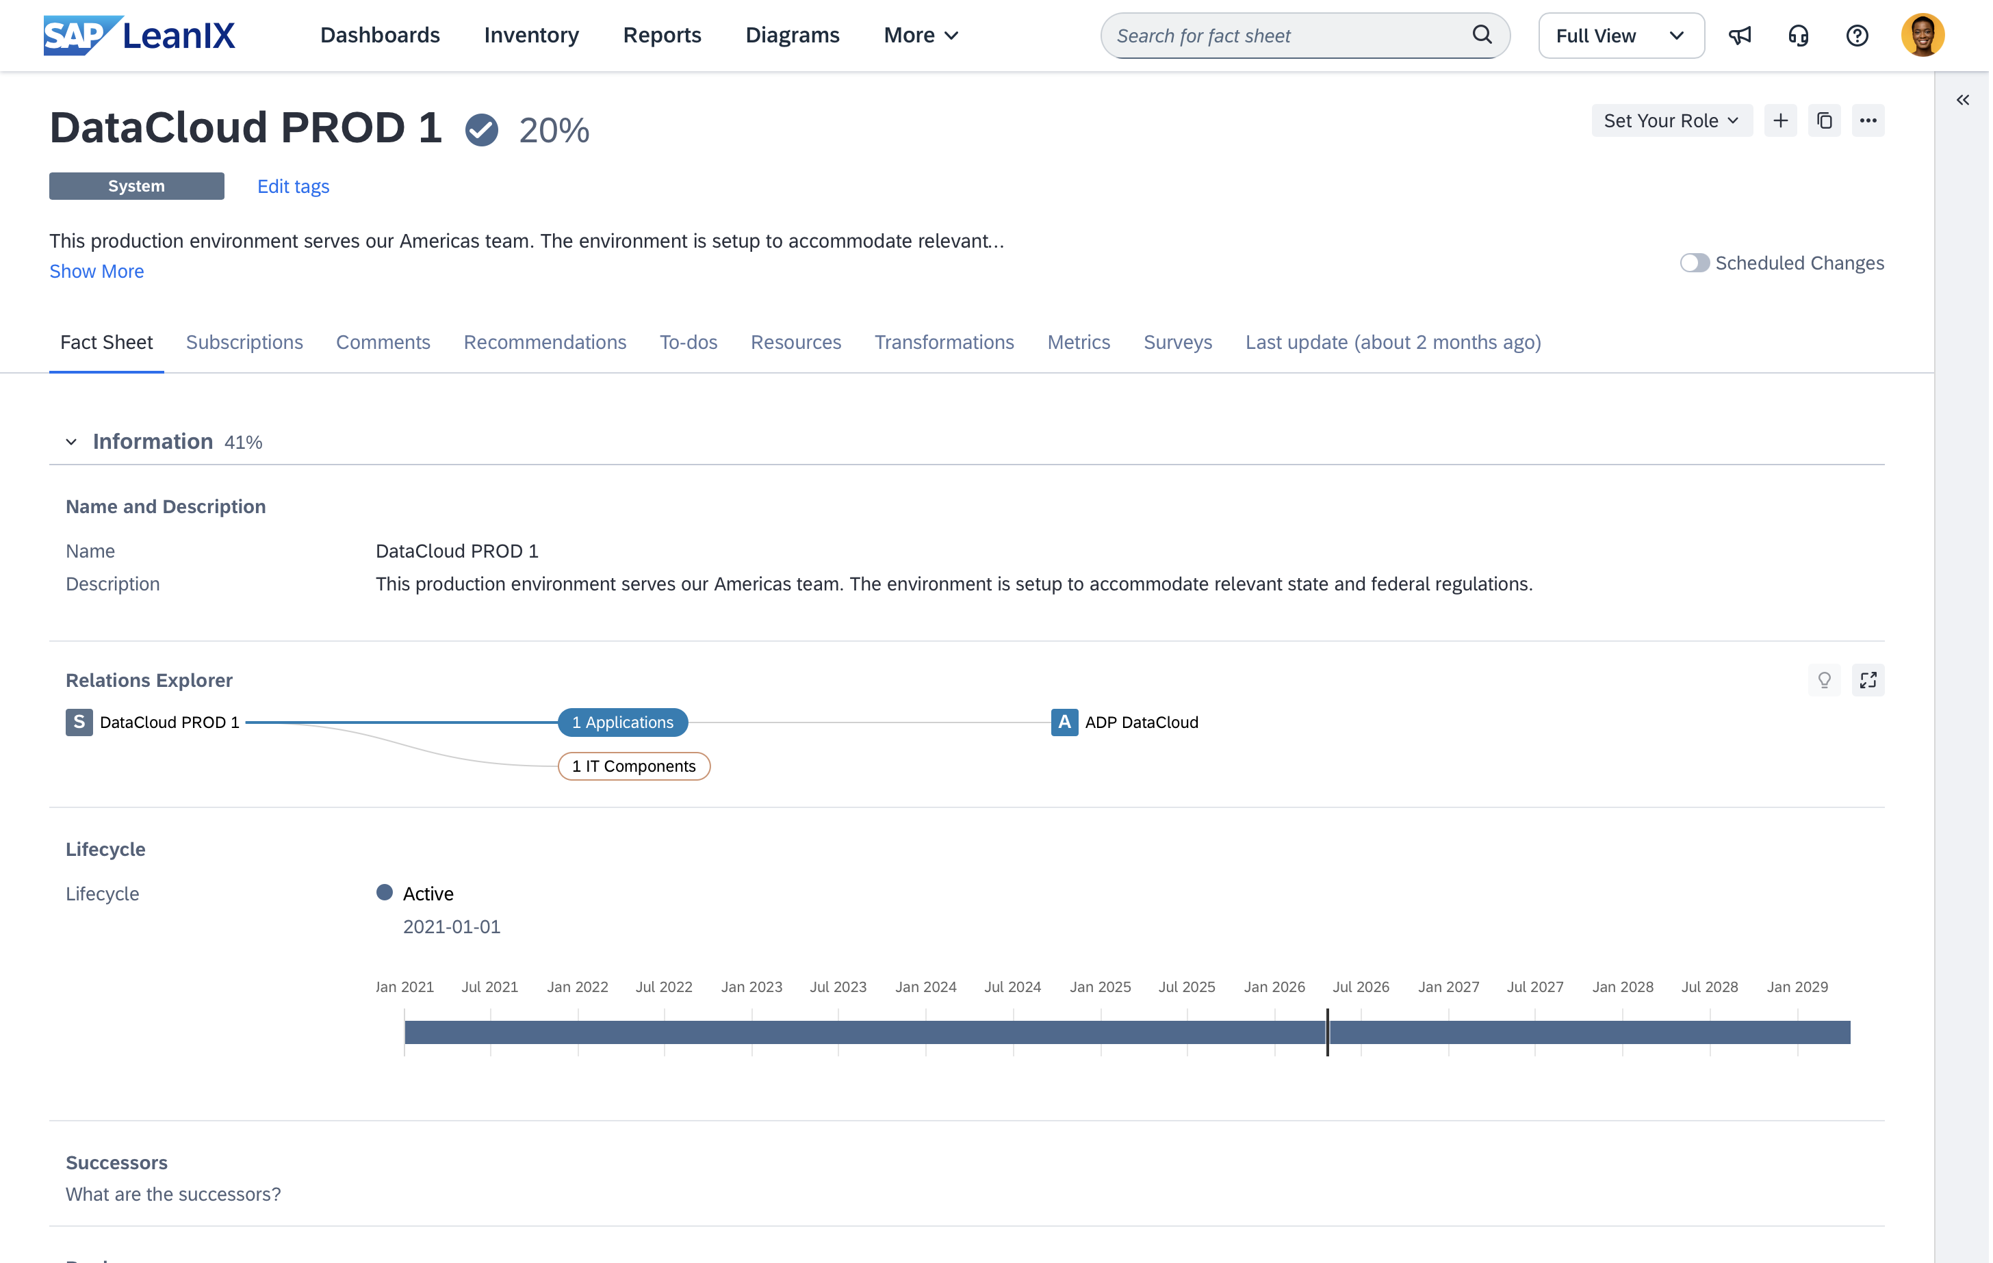The width and height of the screenshot is (1993, 1263).
Task: Click the System tag
Action: pyautogui.click(x=137, y=186)
